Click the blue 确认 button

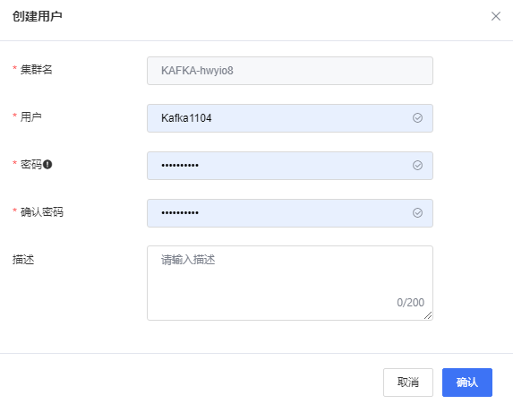pos(467,383)
